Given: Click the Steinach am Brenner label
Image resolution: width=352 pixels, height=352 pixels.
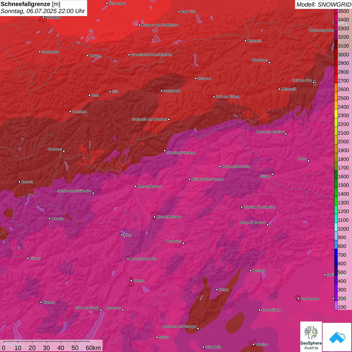Looking at the screenshot, I should tap(149, 119).
